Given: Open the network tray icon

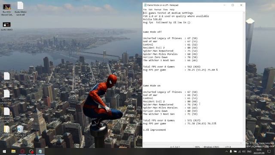Looking at the screenshot, I should point(240,152).
